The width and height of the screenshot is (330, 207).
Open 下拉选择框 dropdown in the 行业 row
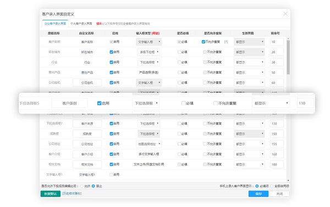tap(148, 62)
